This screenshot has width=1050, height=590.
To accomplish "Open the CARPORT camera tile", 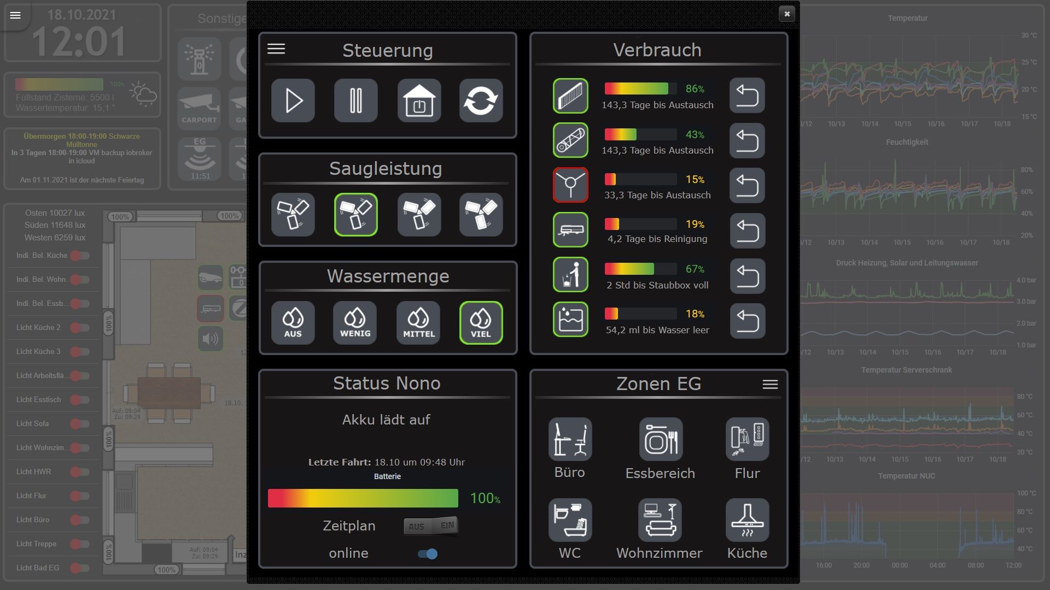I will (199, 107).
